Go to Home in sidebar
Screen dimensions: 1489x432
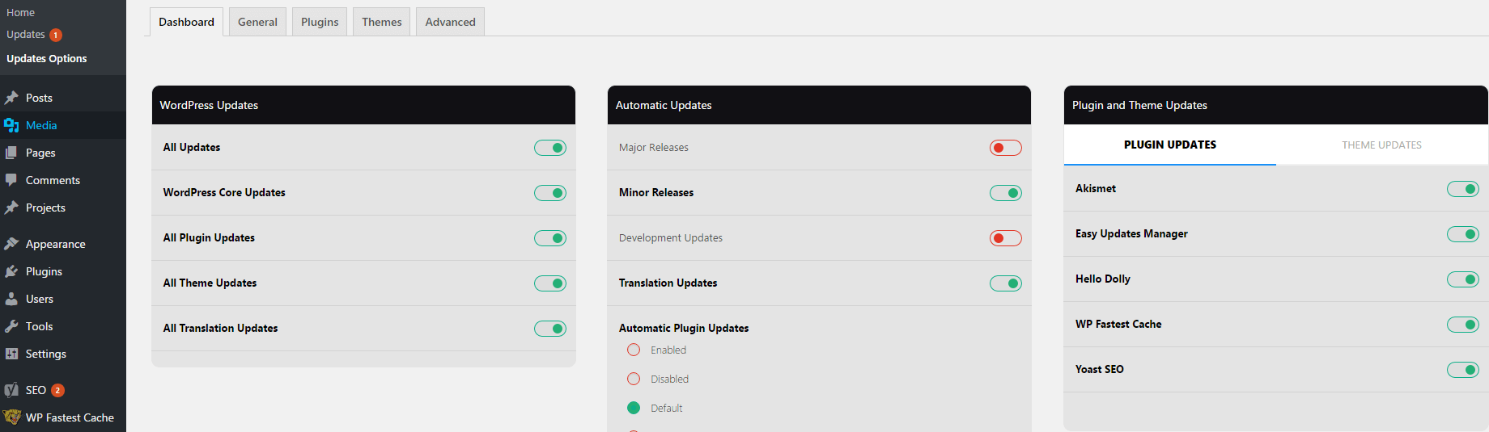pyautogui.click(x=21, y=12)
